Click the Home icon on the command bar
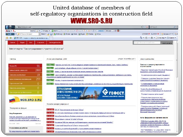Screen dimensions: 183x137 coord(141,38)
